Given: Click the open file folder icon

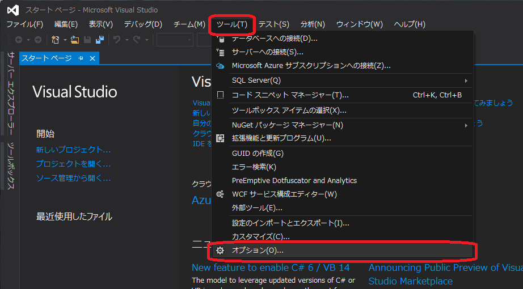Looking at the screenshot, I should (75, 40).
